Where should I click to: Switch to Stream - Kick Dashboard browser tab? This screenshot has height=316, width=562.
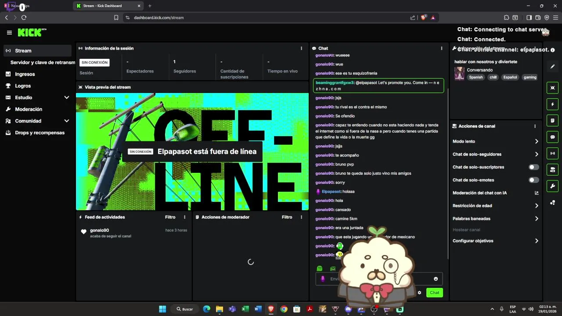108,6
